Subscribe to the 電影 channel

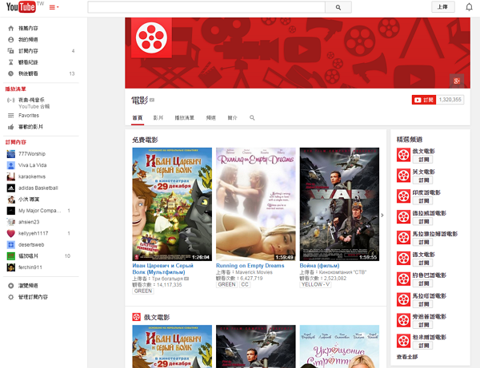424,100
